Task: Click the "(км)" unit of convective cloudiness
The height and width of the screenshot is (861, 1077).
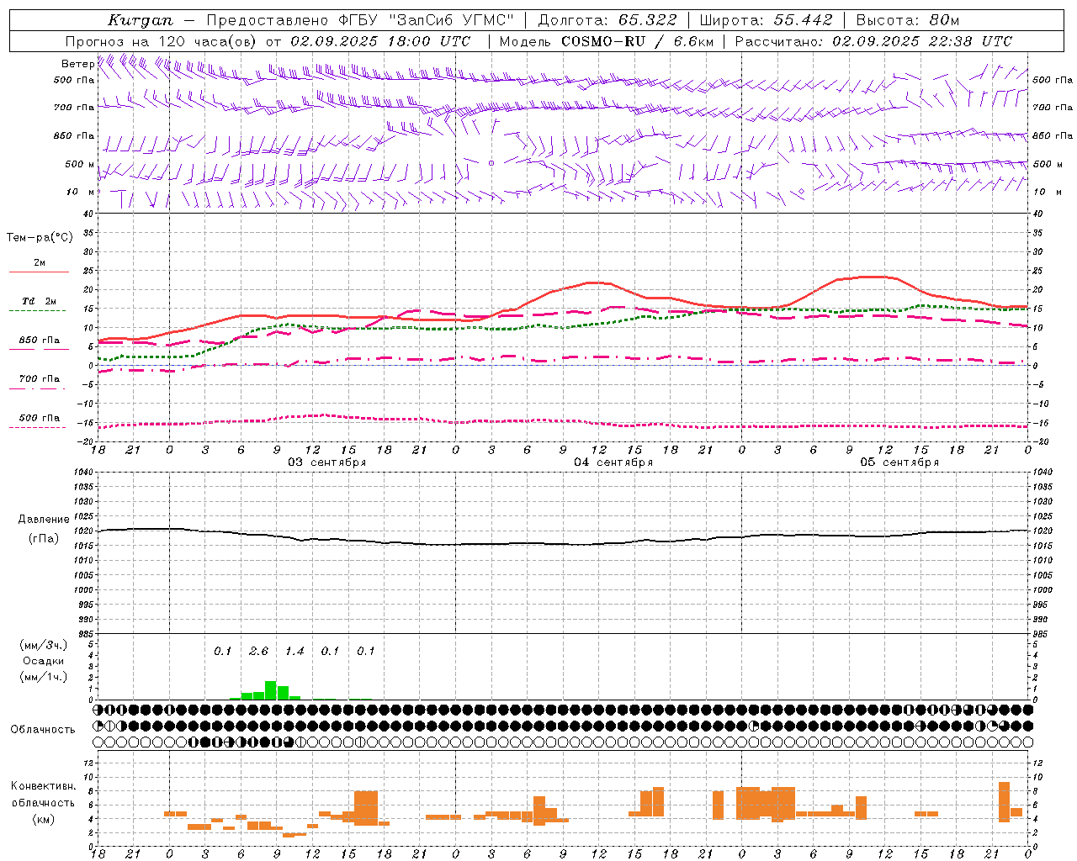Action: coord(44,818)
